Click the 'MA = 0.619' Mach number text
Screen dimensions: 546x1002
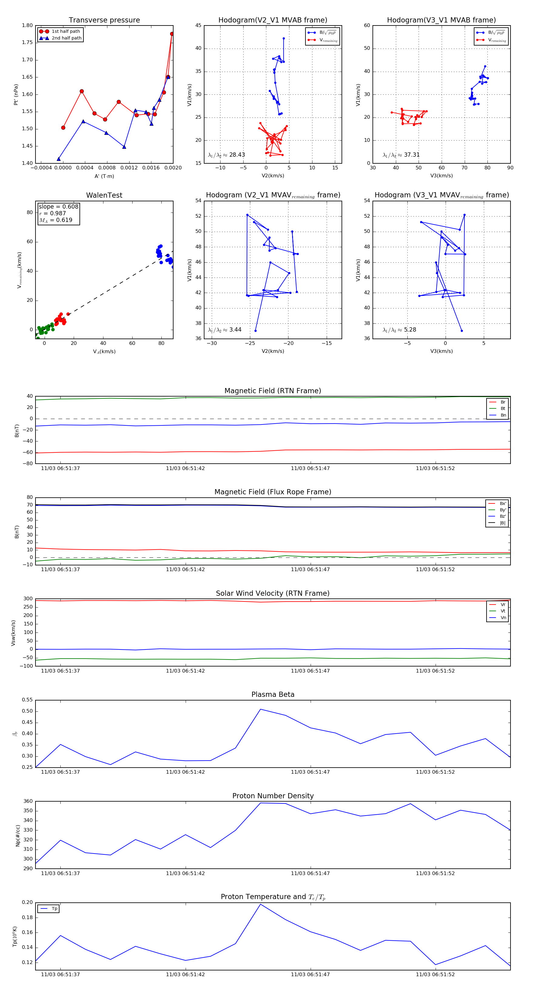(56, 220)
